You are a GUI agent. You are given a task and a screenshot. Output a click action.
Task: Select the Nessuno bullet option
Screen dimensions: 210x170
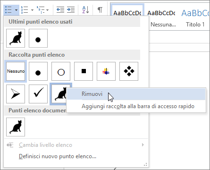pyautogui.click(x=16, y=71)
